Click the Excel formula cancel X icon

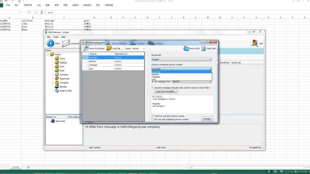pyautogui.click(x=30, y=13)
